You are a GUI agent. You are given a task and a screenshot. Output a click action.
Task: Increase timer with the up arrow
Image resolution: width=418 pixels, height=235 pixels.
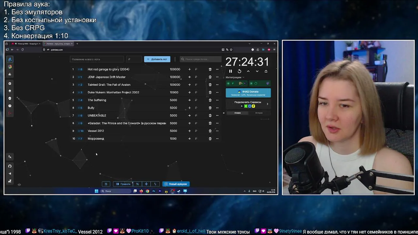click(248, 71)
